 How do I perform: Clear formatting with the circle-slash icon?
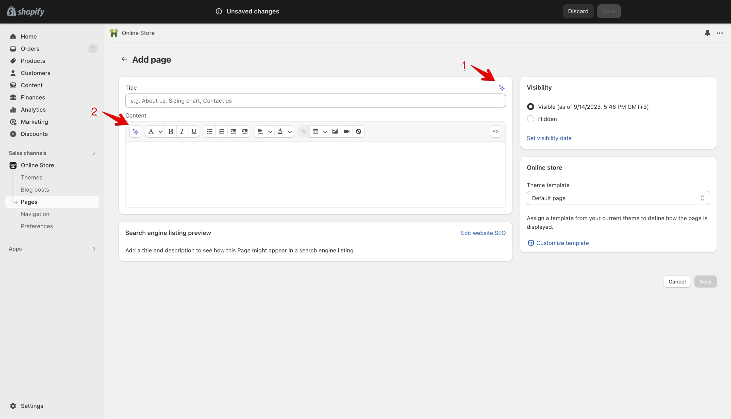(x=359, y=131)
